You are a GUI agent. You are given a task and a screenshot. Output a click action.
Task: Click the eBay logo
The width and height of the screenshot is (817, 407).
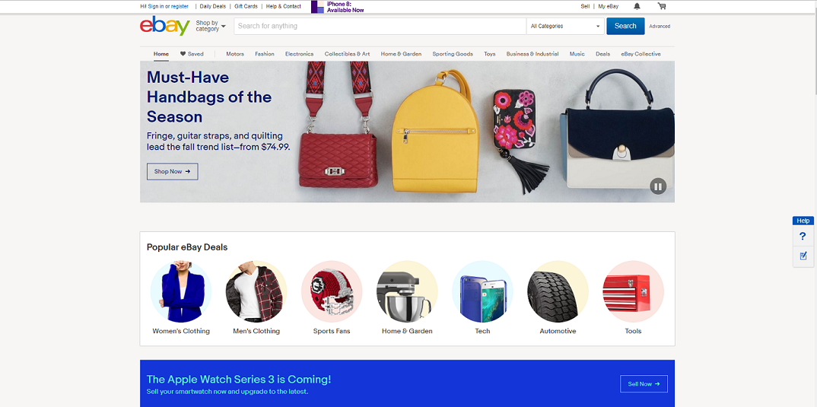coord(164,26)
